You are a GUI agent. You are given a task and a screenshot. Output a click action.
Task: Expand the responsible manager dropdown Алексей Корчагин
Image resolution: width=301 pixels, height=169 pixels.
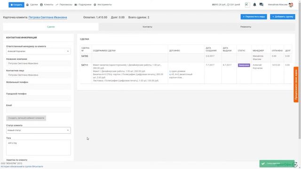point(39,51)
